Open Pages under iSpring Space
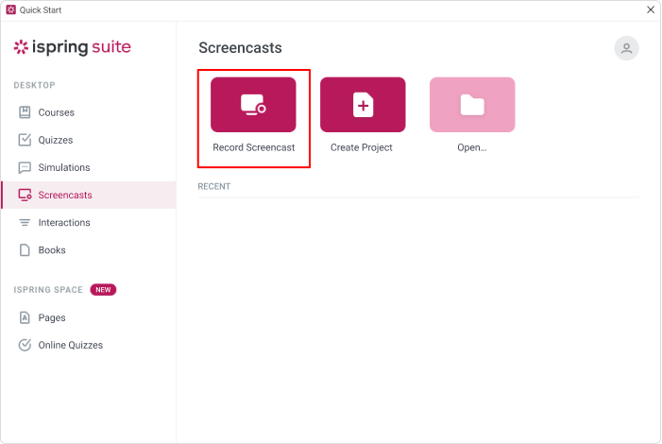 click(88, 317)
